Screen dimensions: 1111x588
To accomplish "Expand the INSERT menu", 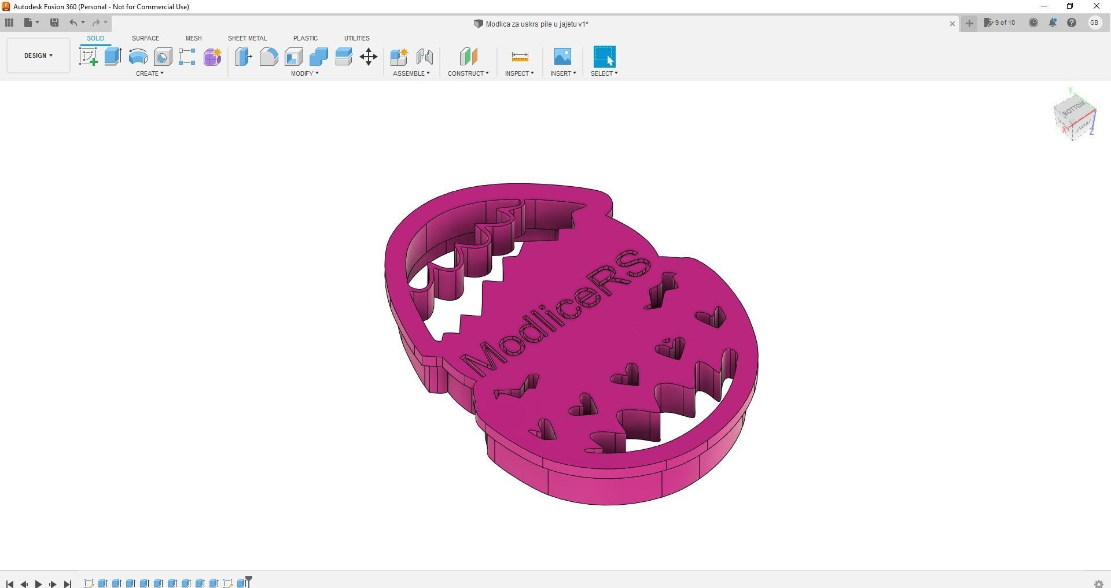I will (x=564, y=73).
